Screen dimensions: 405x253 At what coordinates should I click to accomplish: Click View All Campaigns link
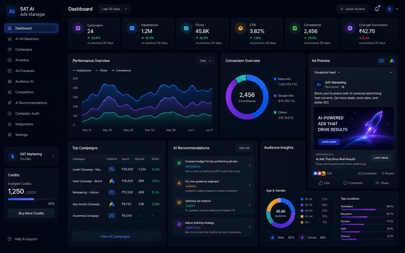click(x=116, y=236)
